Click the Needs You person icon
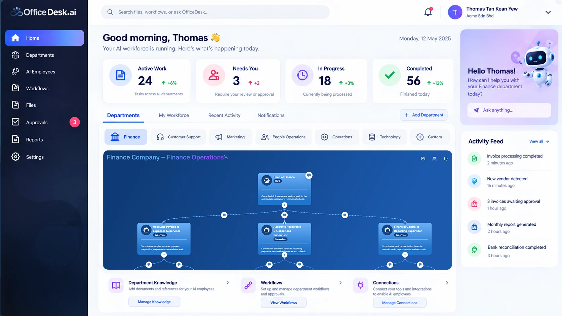562x316 pixels. [x=214, y=75]
